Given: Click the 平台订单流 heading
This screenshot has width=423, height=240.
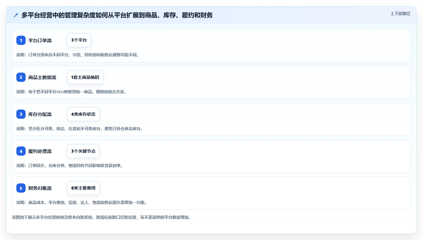Looking at the screenshot, I should coord(40,40).
